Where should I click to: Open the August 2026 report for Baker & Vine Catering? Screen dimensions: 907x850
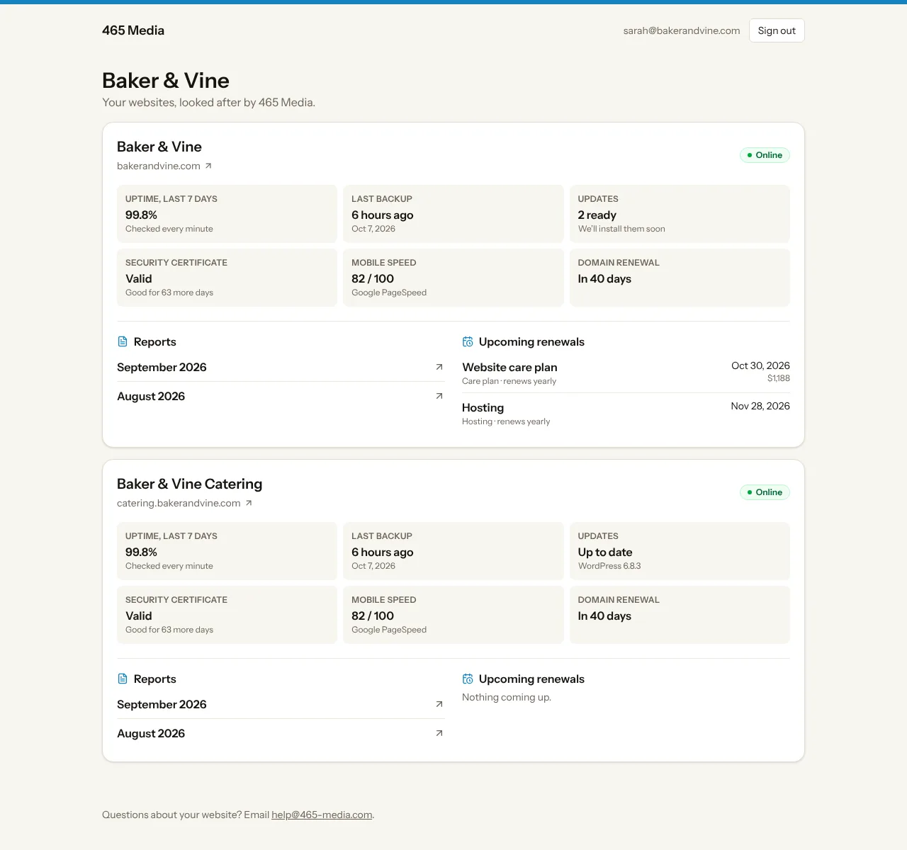(x=281, y=733)
